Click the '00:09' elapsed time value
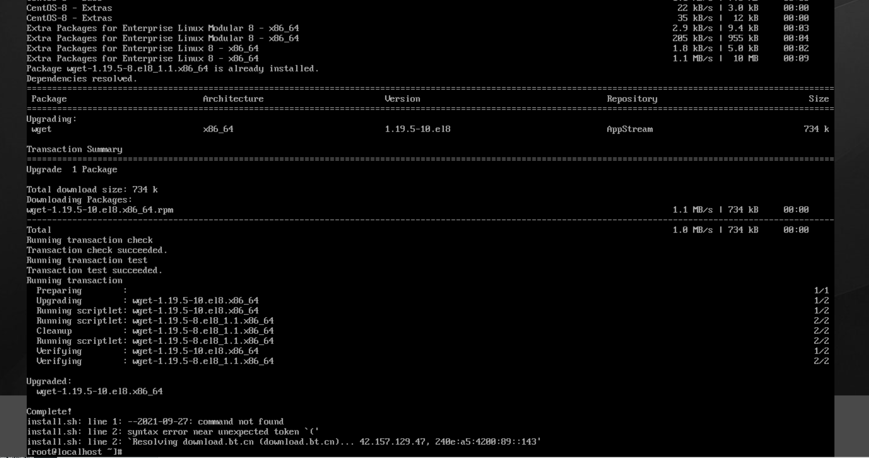This screenshot has height=458, width=869. (x=796, y=59)
